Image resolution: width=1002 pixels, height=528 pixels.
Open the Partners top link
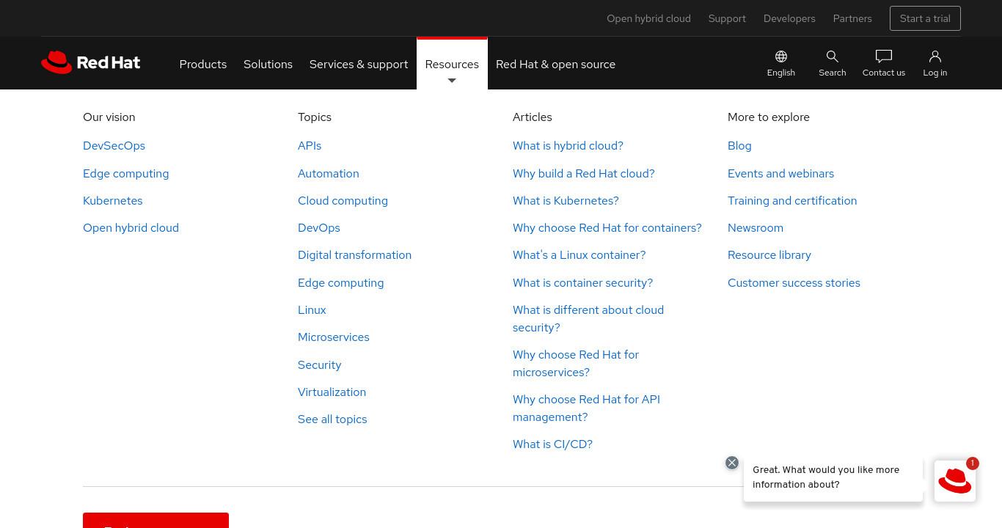click(852, 18)
